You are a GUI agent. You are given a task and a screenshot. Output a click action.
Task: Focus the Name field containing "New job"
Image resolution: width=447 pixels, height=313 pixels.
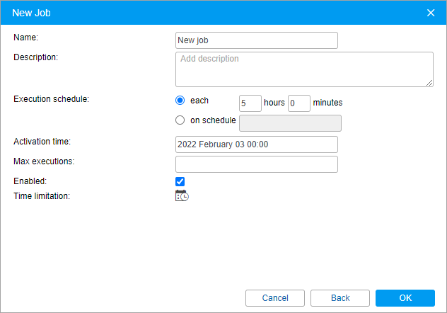click(256, 40)
